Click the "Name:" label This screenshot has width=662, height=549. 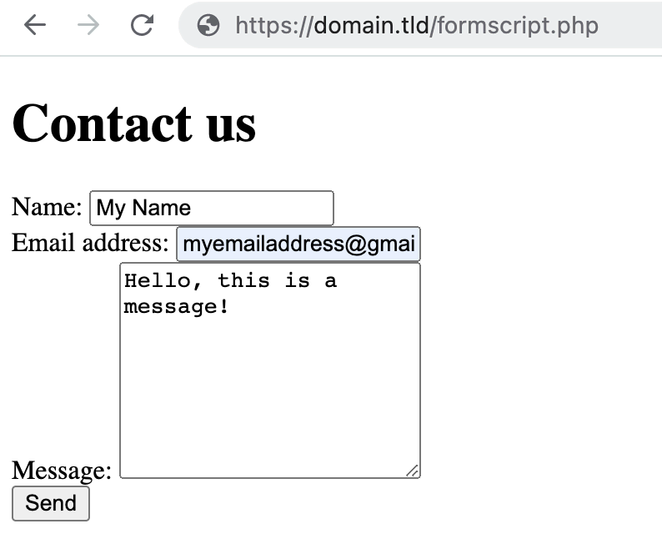click(47, 208)
